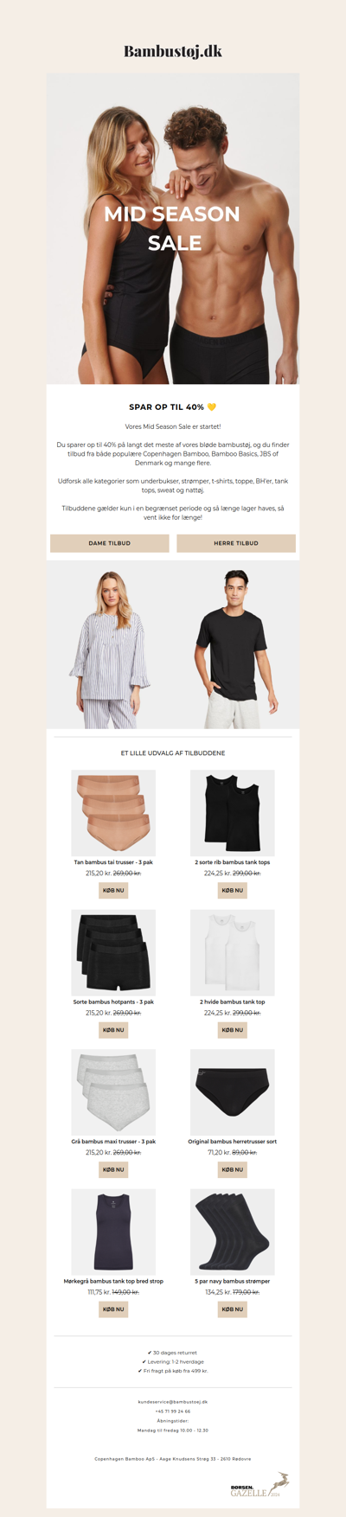346x1517 pixels.
Task: Click the Børsen Gazelle 2024 badge icon
Action: (260, 1486)
